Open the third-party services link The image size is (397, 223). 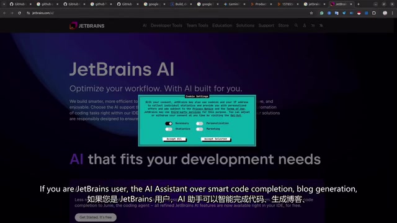(x=185, y=112)
